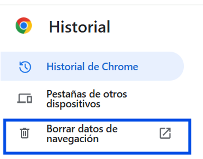
Task: Open Pestañas de otros dispositivos
Action: pos(92,99)
